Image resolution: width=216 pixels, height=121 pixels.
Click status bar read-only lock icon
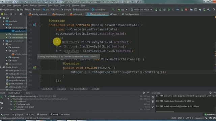coord(206,118)
